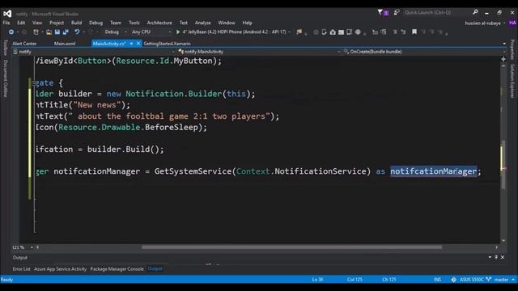Click the git repository status icon
The width and height of the screenshot is (518, 291).
coord(453,280)
